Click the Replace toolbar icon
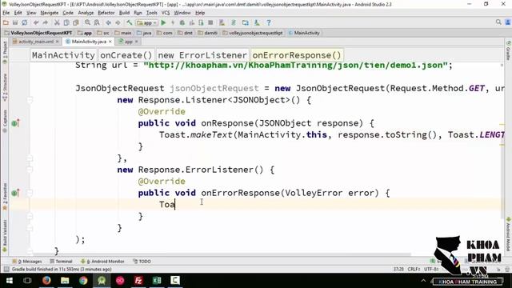The width and height of the screenshot is (512, 288). pos(97,22)
